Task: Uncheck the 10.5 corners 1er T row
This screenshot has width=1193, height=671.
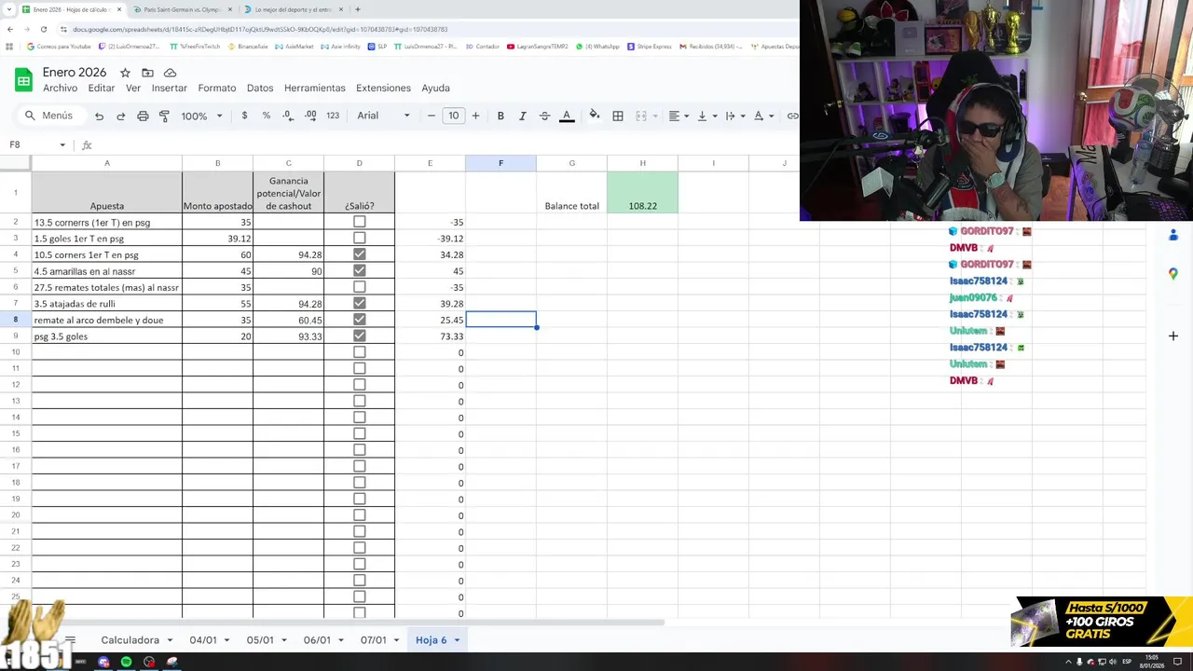Action: pos(359,254)
